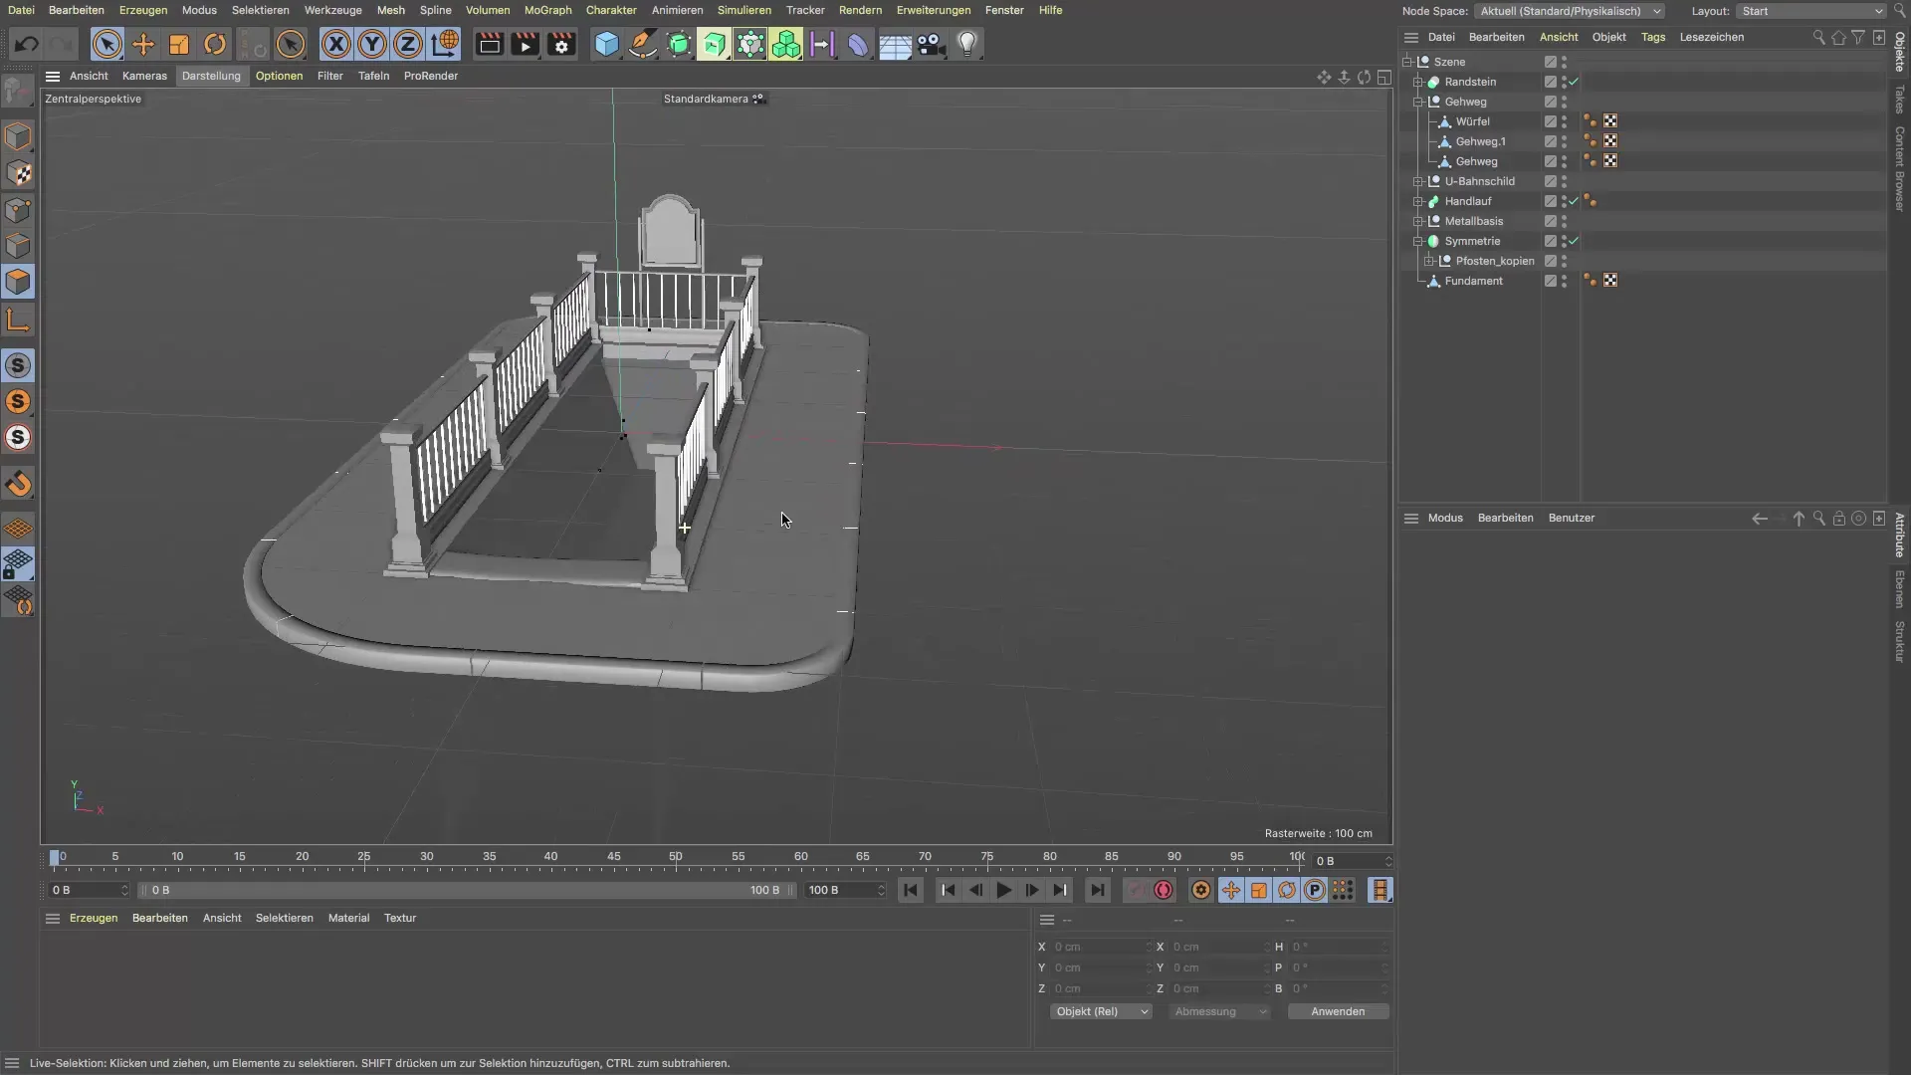Viewport: 1911px width, 1075px height.
Task: Add a Subdivision Surface generator
Action: [679, 44]
